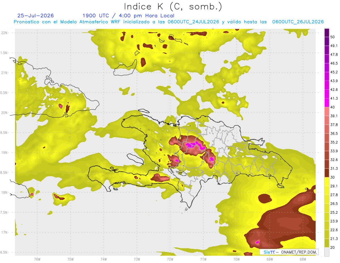This screenshot has height=263, width=340.
Task: Click the "71W" longitude label
Action: tap(203, 259)
